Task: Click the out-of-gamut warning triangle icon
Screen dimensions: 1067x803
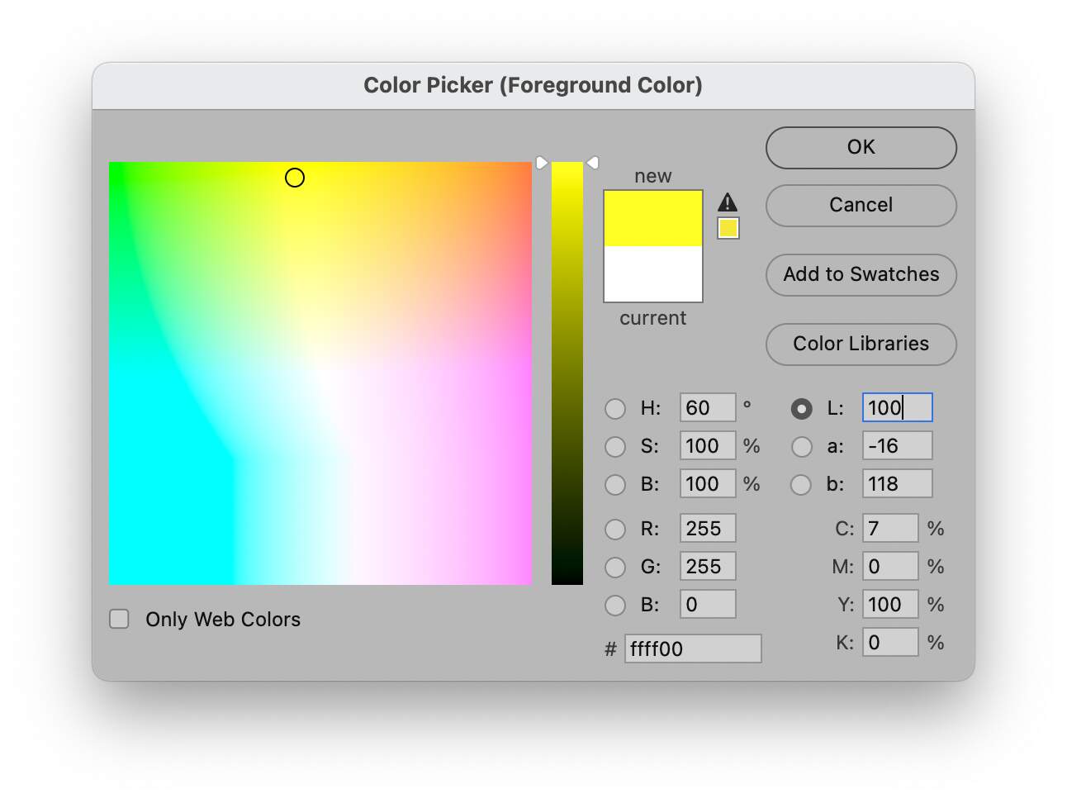Action: click(727, 202)
